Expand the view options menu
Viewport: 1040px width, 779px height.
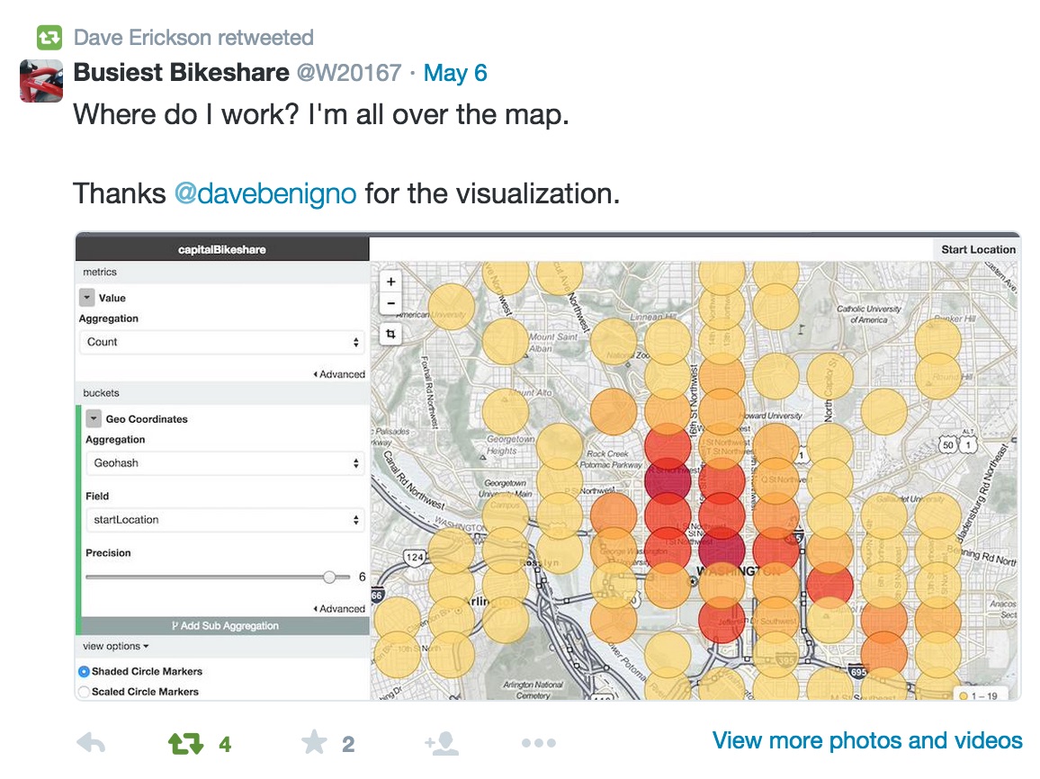pos(115,646)
